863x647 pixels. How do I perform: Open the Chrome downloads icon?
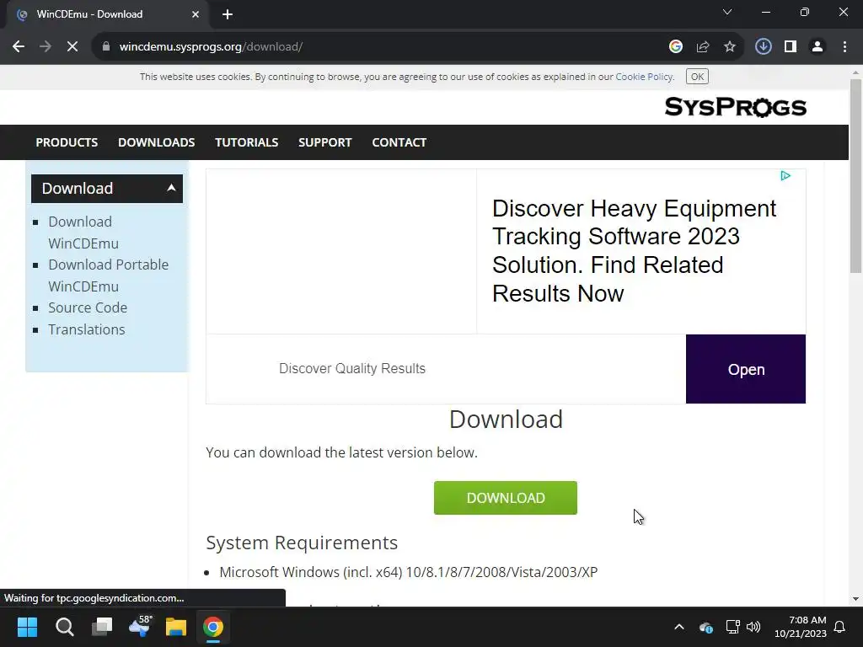764,47
